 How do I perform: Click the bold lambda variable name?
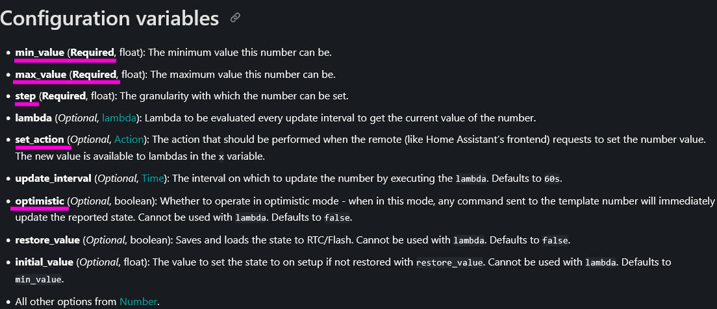tap(32, 118)
